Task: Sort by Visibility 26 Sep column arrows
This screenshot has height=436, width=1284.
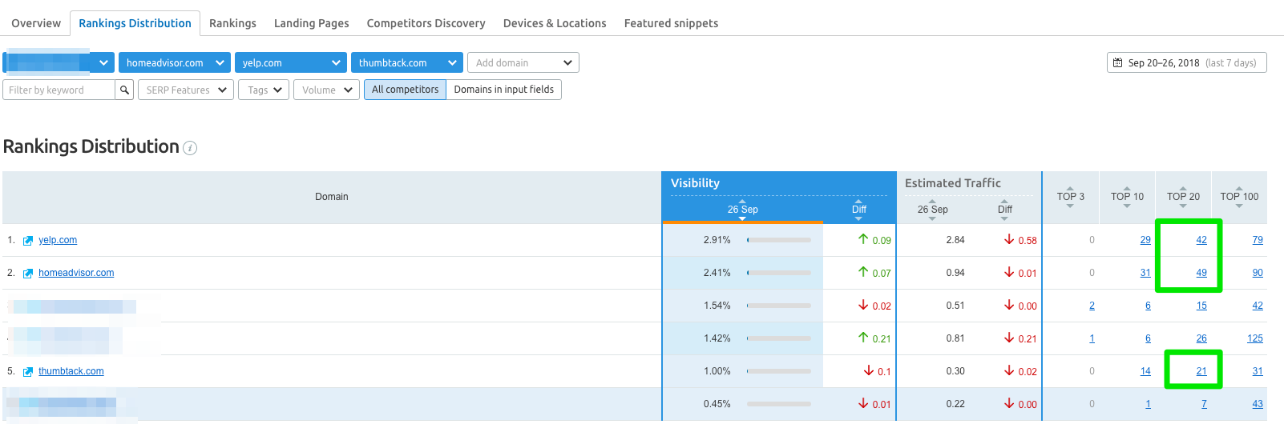Action: click(x=742, y=210)
